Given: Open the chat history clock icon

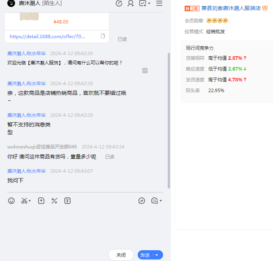Looking at the screenshot, I should (x=154, y=201).
